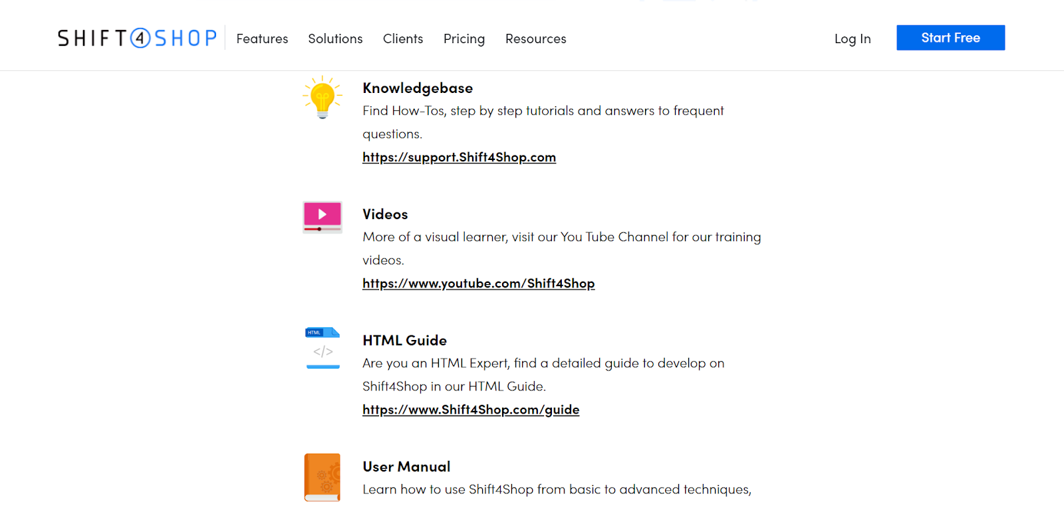This screenshot has width=1064, height=506.
Task: Click the text 'Learn how to use Shift4Shop'
Action: 448,489
